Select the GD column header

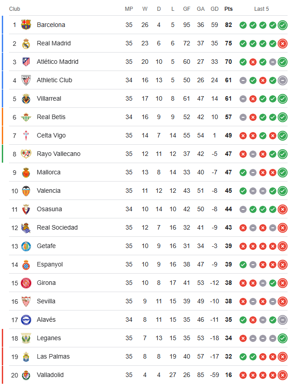[x=215, y=9]
